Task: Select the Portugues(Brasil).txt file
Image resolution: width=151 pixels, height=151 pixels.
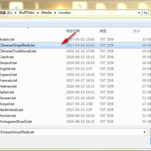Action: coord(16,122)
